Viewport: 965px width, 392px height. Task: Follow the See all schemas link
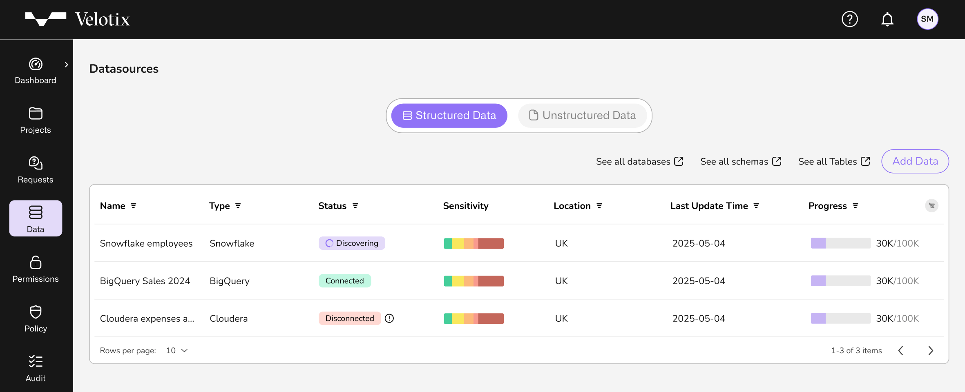point(741,162)
